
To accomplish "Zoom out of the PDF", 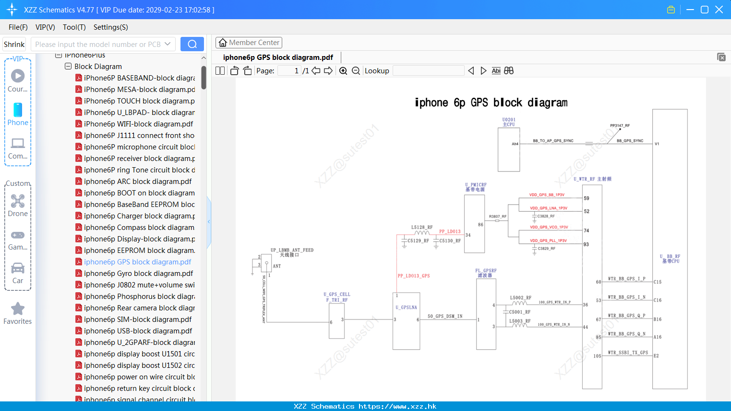I will (356, 71).
